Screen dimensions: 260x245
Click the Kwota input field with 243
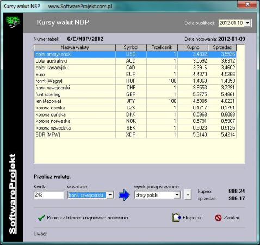pyautogui.click(x=49, y=195)
